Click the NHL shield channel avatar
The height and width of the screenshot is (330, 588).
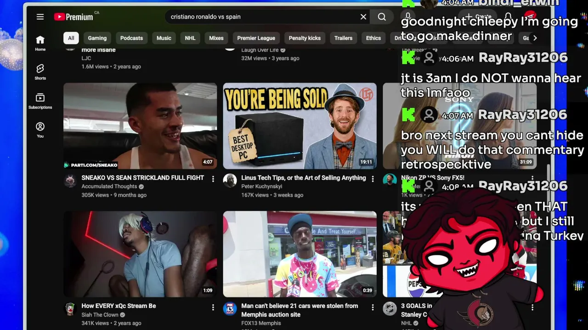390,309
